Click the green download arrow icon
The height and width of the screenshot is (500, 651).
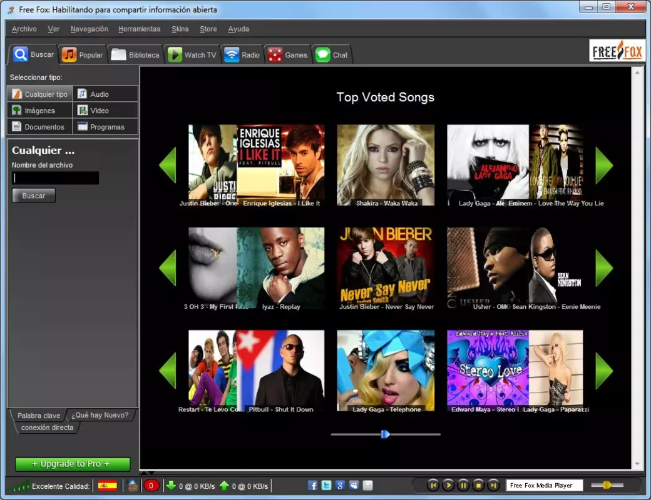click(x=171, y=485)
